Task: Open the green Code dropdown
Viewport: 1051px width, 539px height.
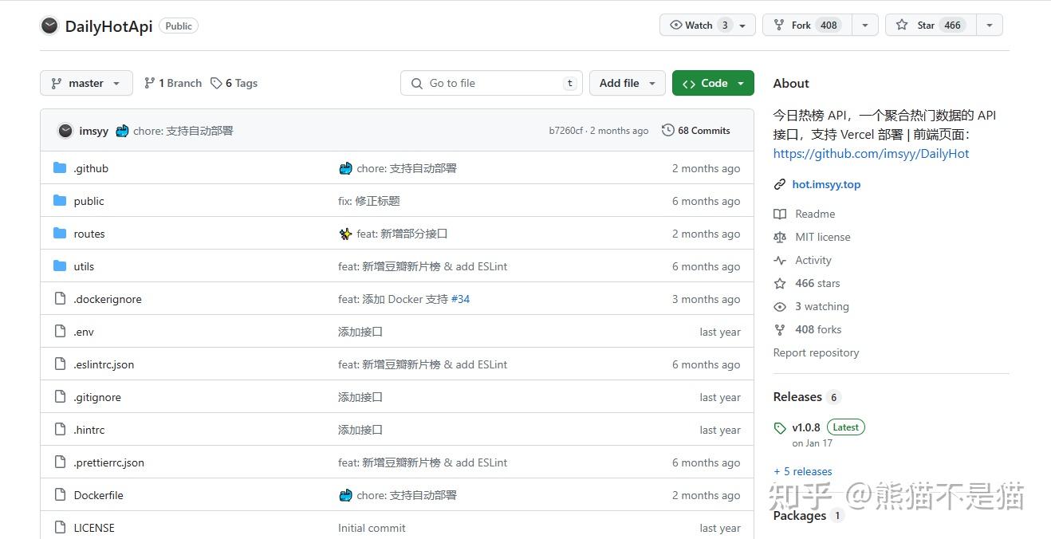Action: [x=712, y=83]
